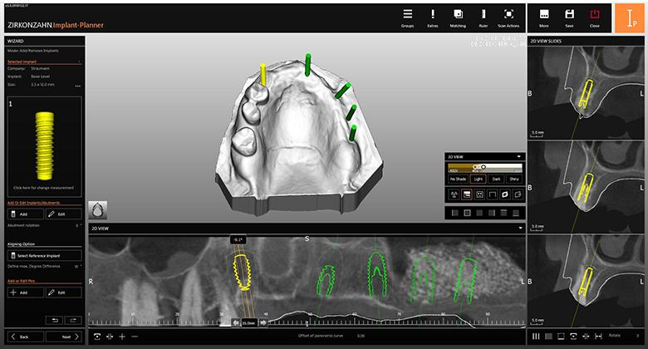Select the No Shade shading option
The width and height of the screenshot is (648, 349).
tap(458, 179)
